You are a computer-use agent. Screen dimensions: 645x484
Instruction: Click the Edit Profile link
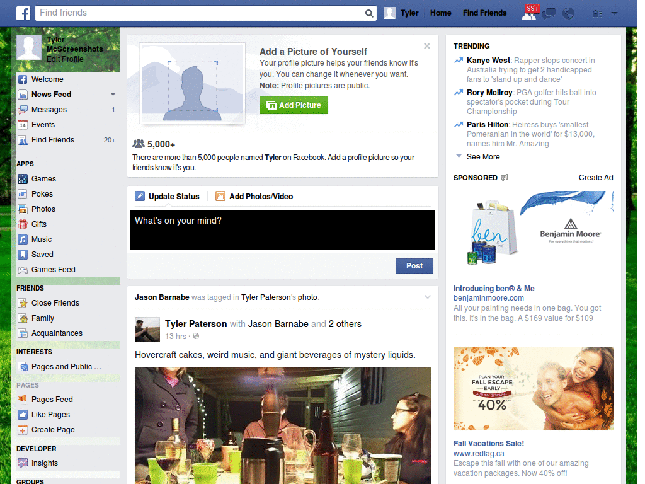pos(65,59)
